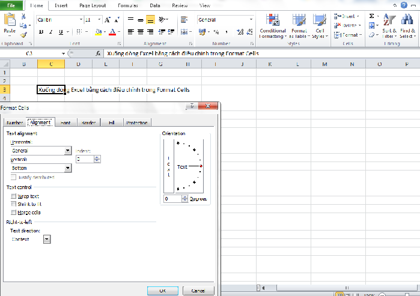Screen dimensions: 420x296
Task: Open the Vertical alignment Bottom dropdown
Action: 68,168
